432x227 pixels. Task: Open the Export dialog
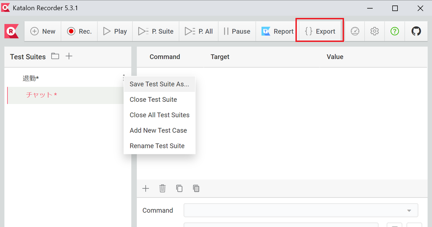click(320, 31)
